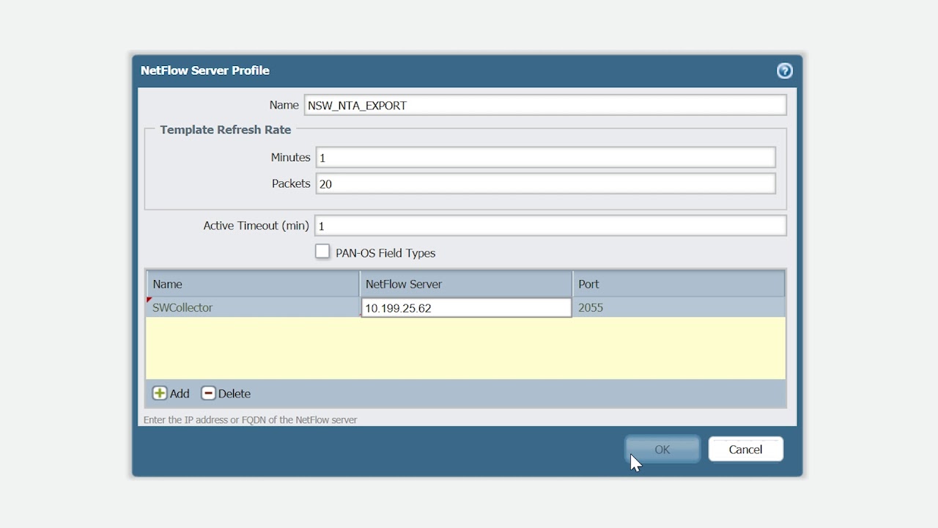Click the PAN-OS Field Types label
This screenshot has height=528, width=938.
point(385,253)
